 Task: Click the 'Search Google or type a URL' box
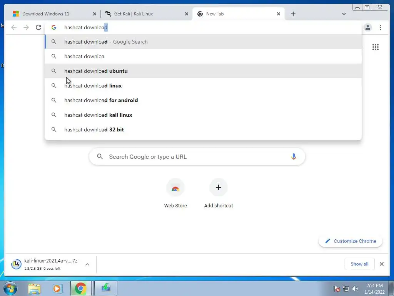point(197,156)
